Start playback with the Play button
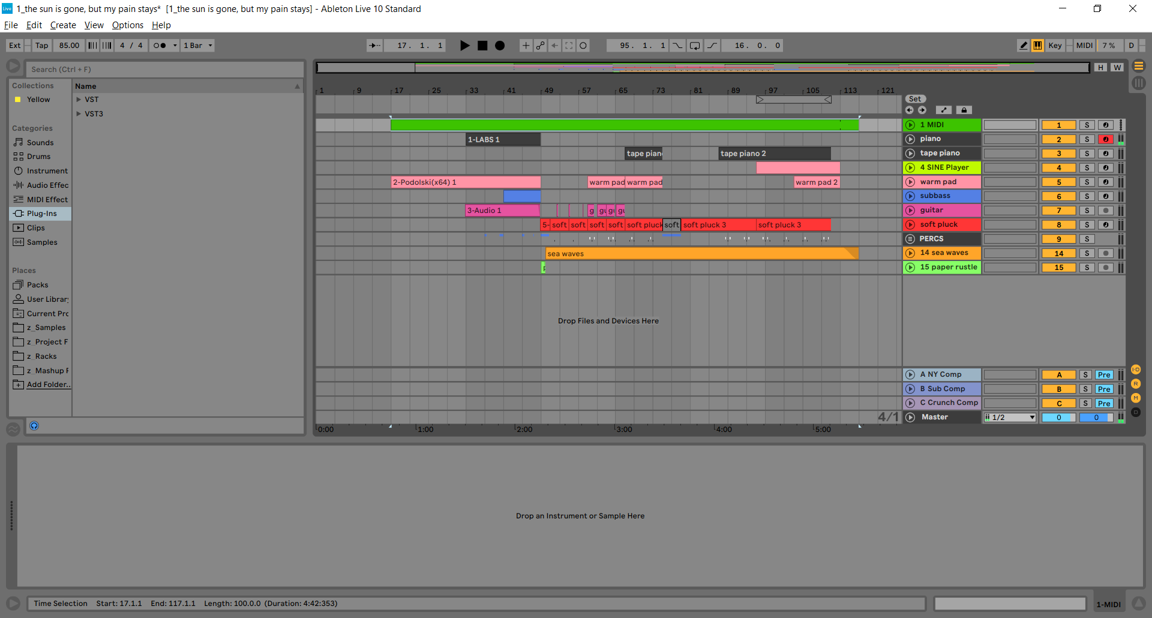Image resolution: width=1152 pixels, height=618 pixels. tap(464, 46)
